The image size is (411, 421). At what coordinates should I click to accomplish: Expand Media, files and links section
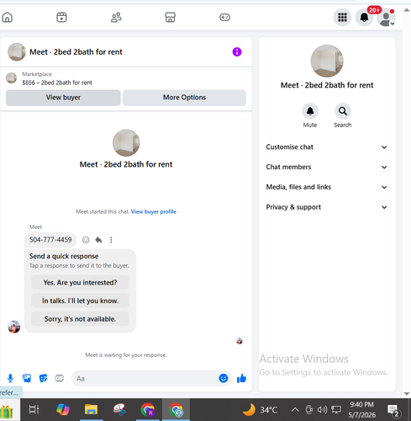point(327,187)
